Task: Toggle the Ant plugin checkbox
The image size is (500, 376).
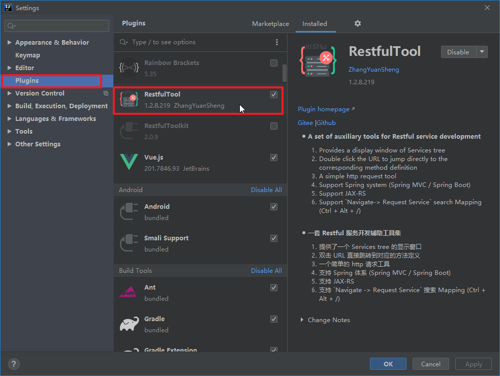Action: [273, 288]
